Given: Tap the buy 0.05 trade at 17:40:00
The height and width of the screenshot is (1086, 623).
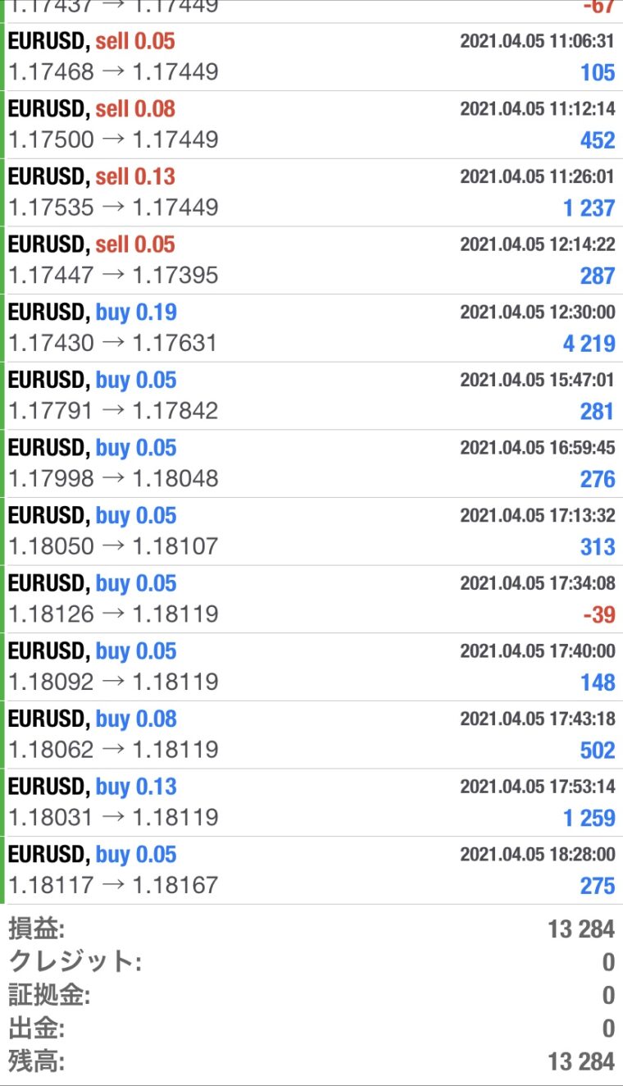Looking at the screenshot, I should [x=311, y=667].
